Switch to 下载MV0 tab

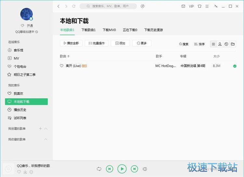click(109, 30)
